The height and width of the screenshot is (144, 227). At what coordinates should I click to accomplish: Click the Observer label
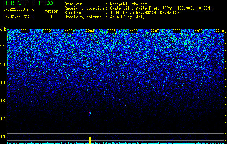[x=73, y=4]
